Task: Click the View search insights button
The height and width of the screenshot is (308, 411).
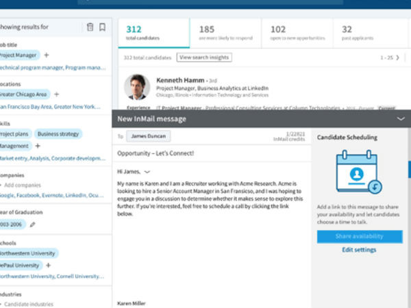Action: click(204, 57)
